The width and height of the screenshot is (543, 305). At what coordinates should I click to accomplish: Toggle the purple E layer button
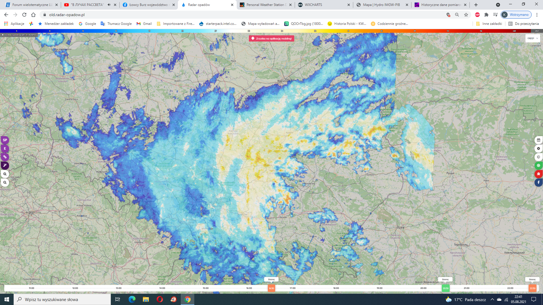tap(5, 149)
